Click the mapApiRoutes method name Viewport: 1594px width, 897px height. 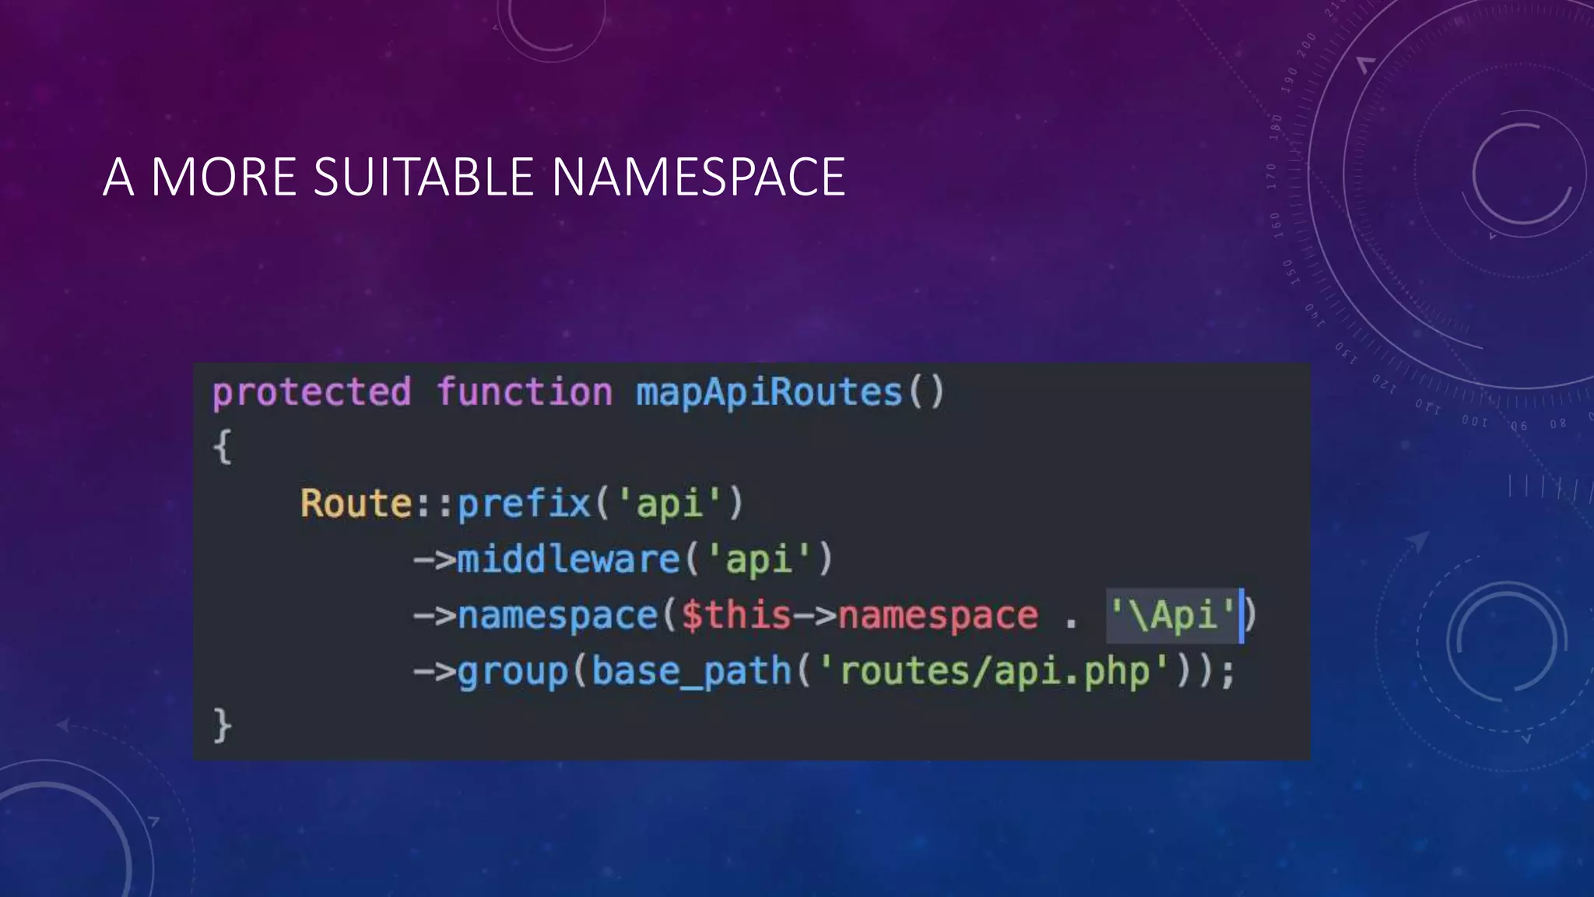(x=769, y=392)
